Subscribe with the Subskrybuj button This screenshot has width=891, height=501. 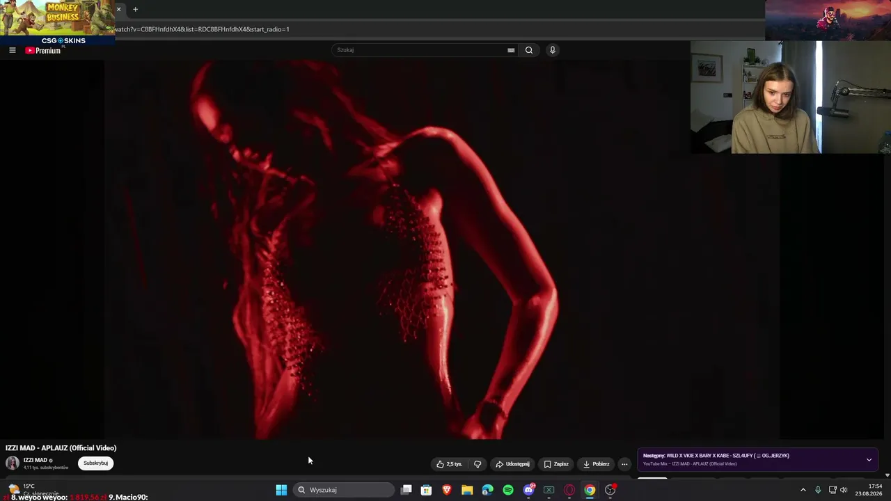(x=95, y=463)
